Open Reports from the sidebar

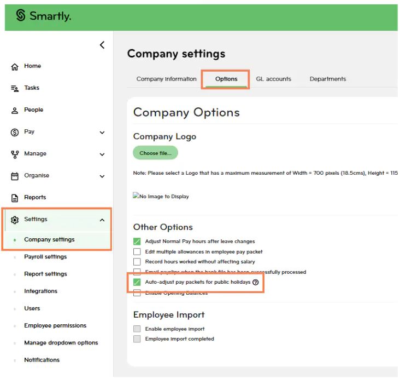click(x=35, y=197)
